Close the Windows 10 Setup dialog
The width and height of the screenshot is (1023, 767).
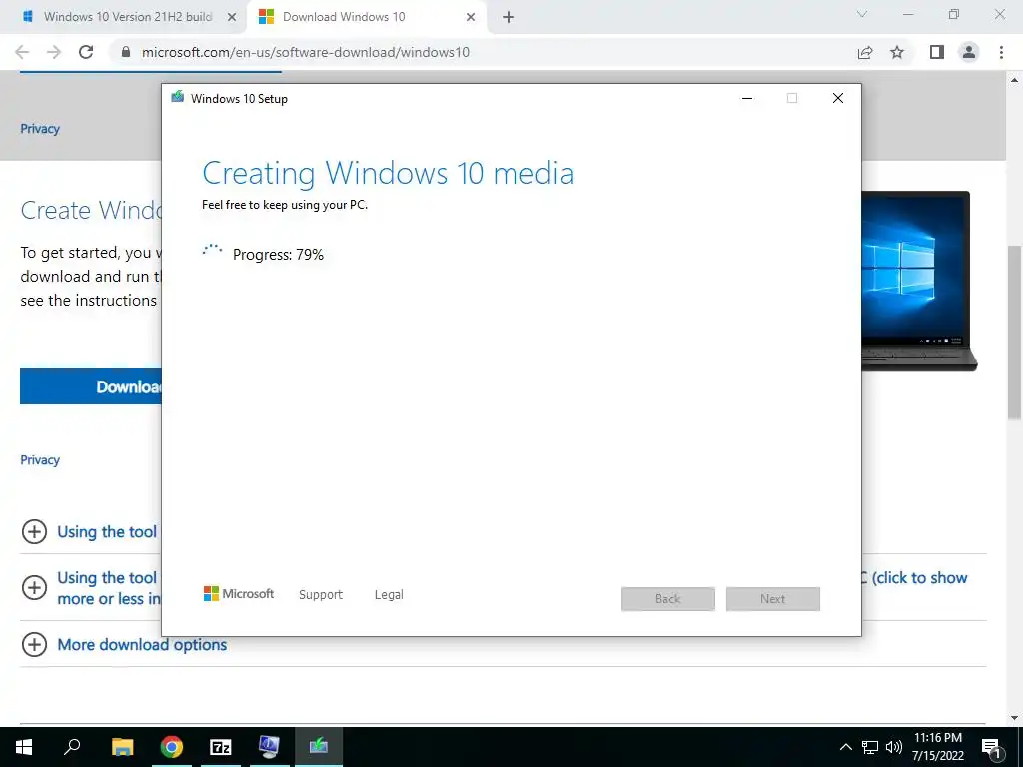coord(838,98)
